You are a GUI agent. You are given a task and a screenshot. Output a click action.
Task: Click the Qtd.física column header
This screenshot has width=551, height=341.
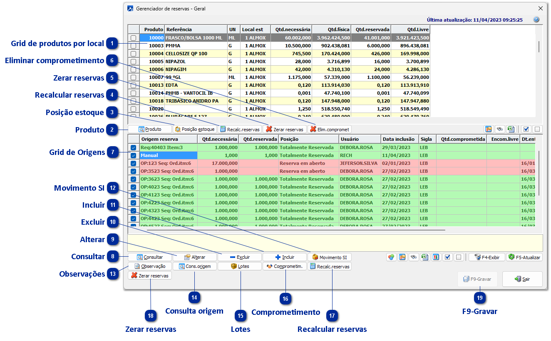tap(332, 29)
